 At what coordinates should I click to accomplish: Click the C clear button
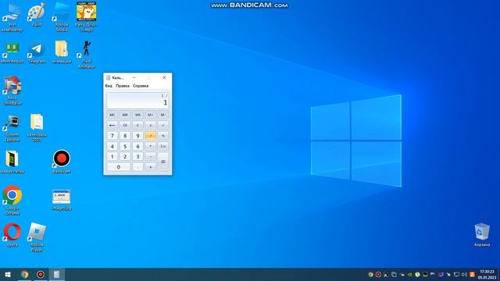pyautogui.click(x=137, y=125)
